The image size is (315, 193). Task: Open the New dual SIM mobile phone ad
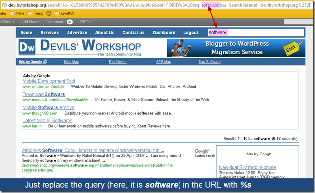click(247, 167)
